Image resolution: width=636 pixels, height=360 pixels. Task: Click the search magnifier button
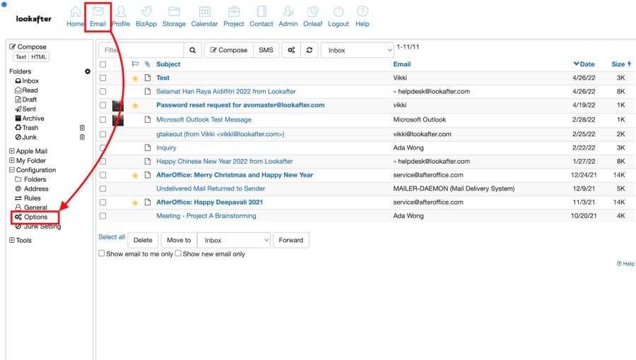click(192, 50)
